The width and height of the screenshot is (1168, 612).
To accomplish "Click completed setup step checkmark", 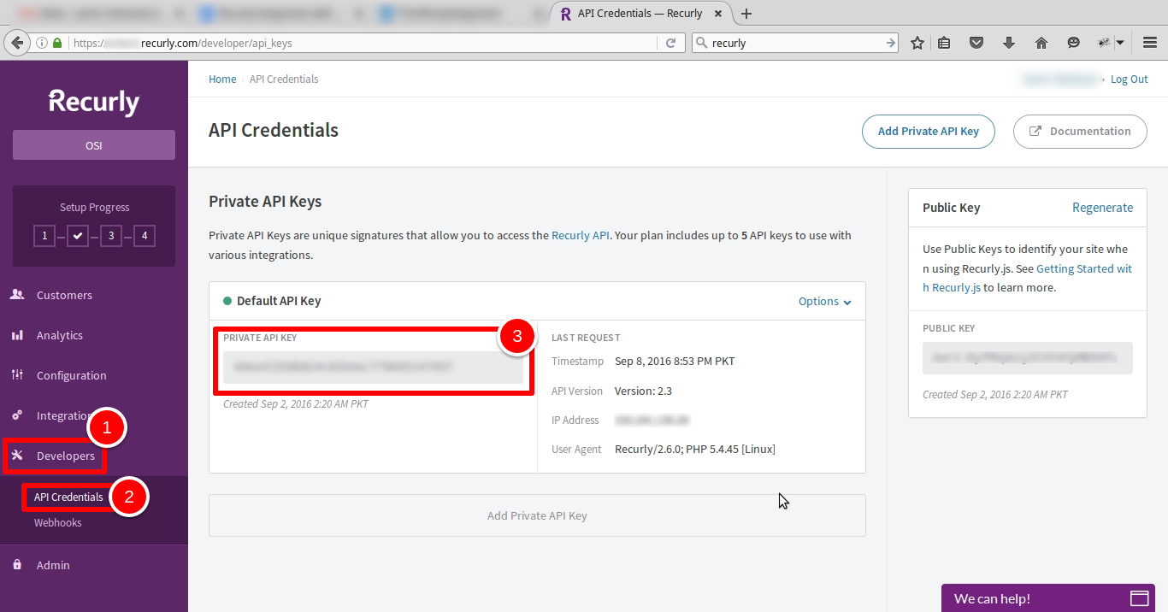I will pos(78,236).
